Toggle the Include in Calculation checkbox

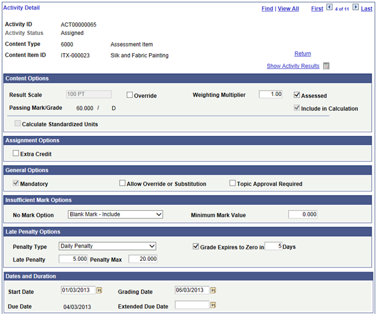coord(297,108)
